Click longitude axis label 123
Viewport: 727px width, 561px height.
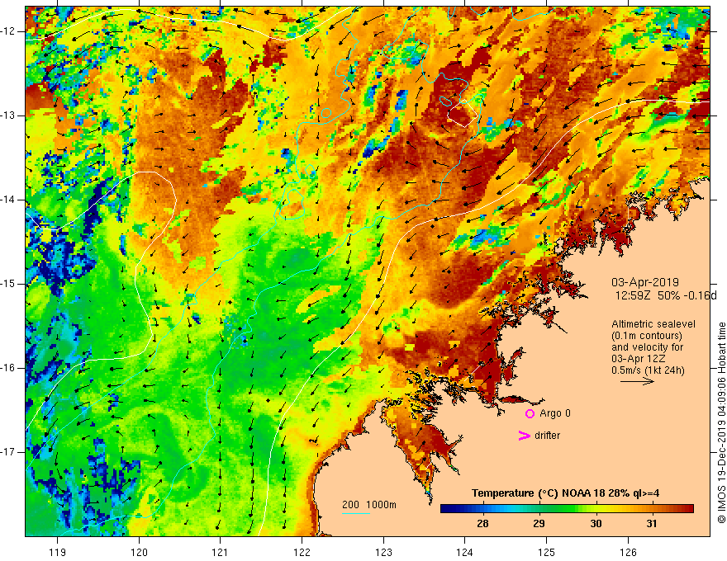click(383, 552)
